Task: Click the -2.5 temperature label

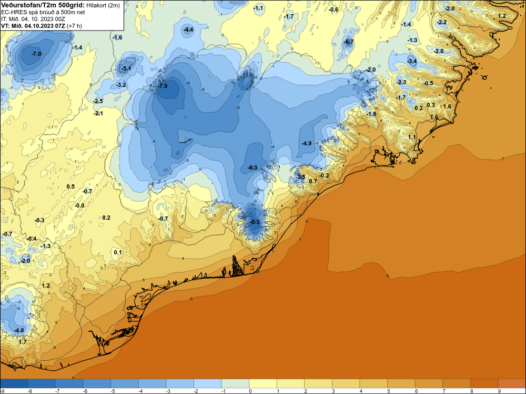Action: pos(98,101)
